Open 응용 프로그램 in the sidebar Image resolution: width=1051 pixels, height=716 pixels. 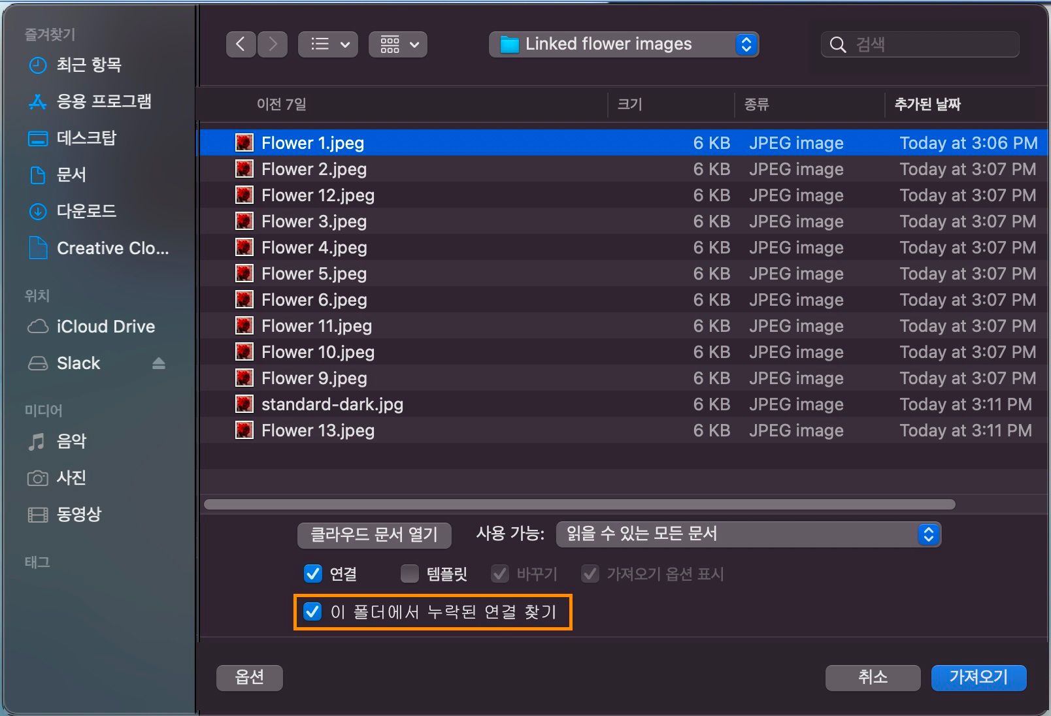[x=90, y=101]
